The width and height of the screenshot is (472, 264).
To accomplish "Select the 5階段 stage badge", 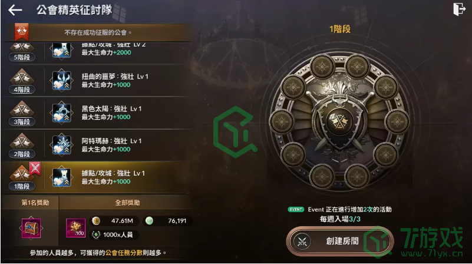I will [x=22, y=52].
